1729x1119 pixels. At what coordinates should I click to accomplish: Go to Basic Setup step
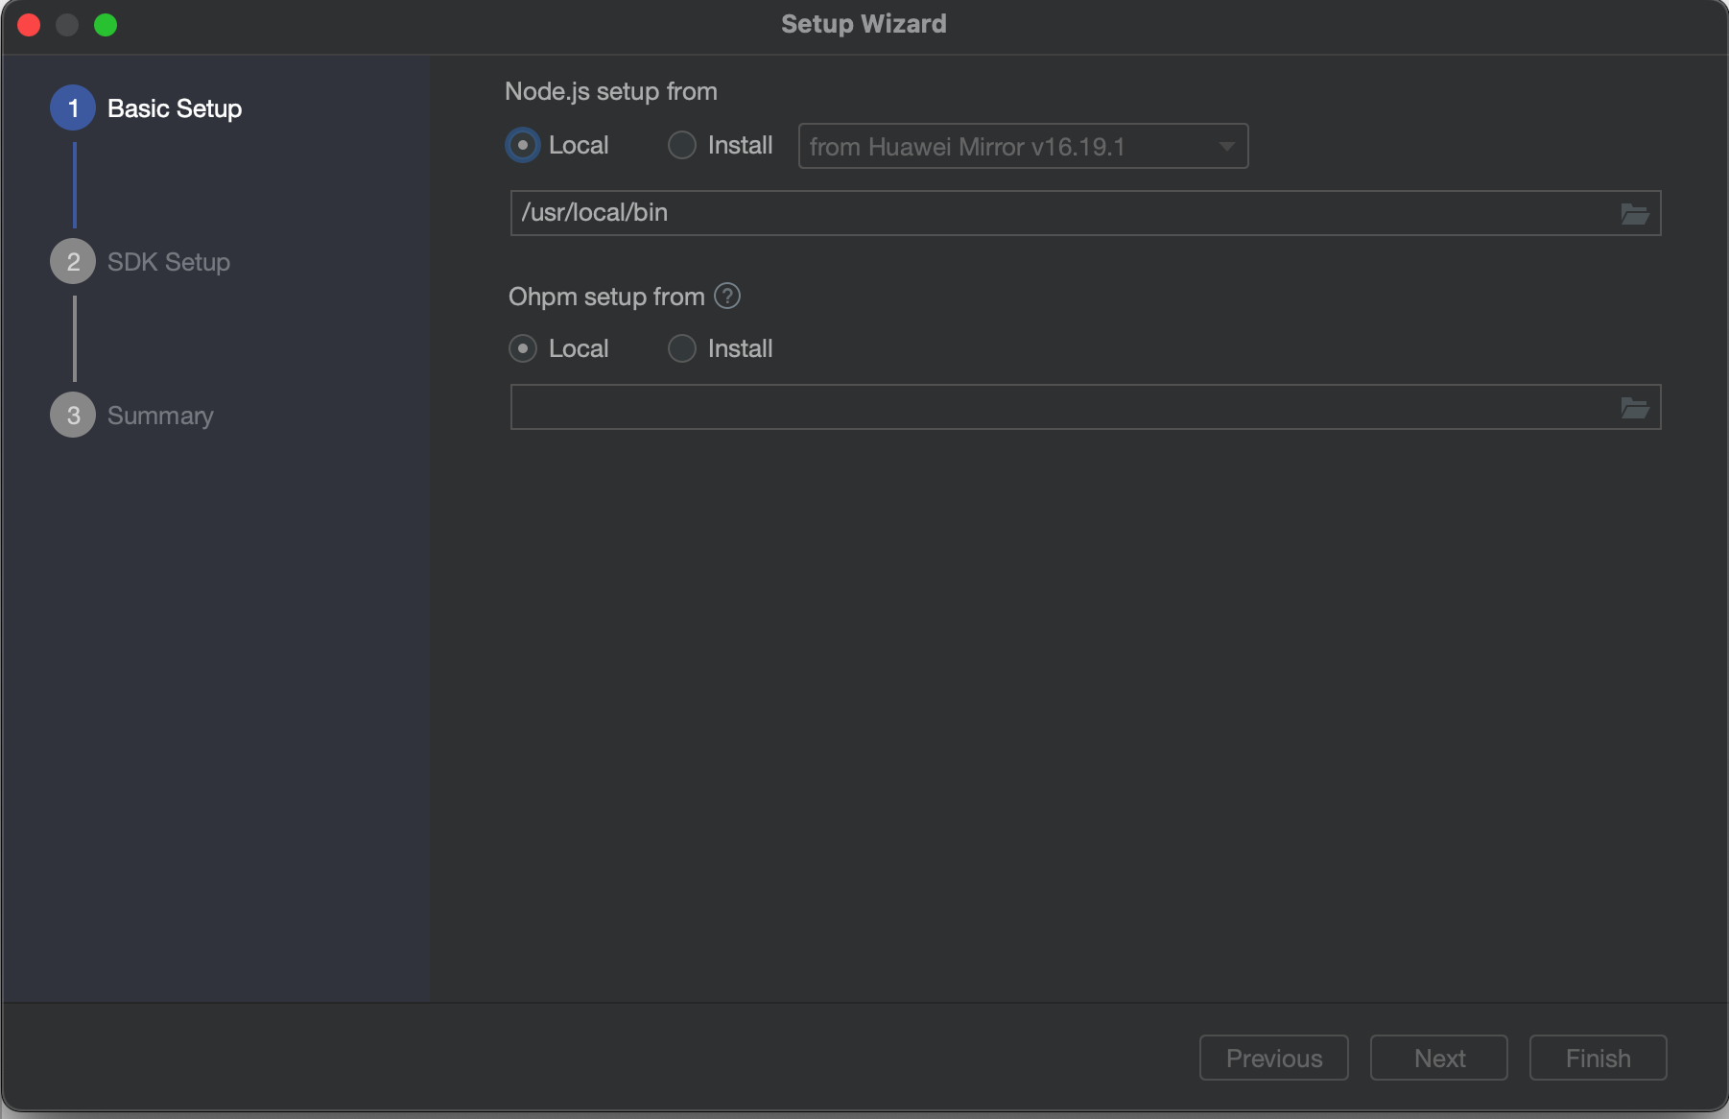click(175, 108)
